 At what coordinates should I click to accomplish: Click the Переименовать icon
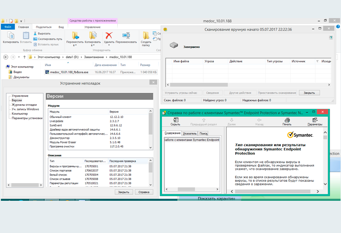coord(126,35)
